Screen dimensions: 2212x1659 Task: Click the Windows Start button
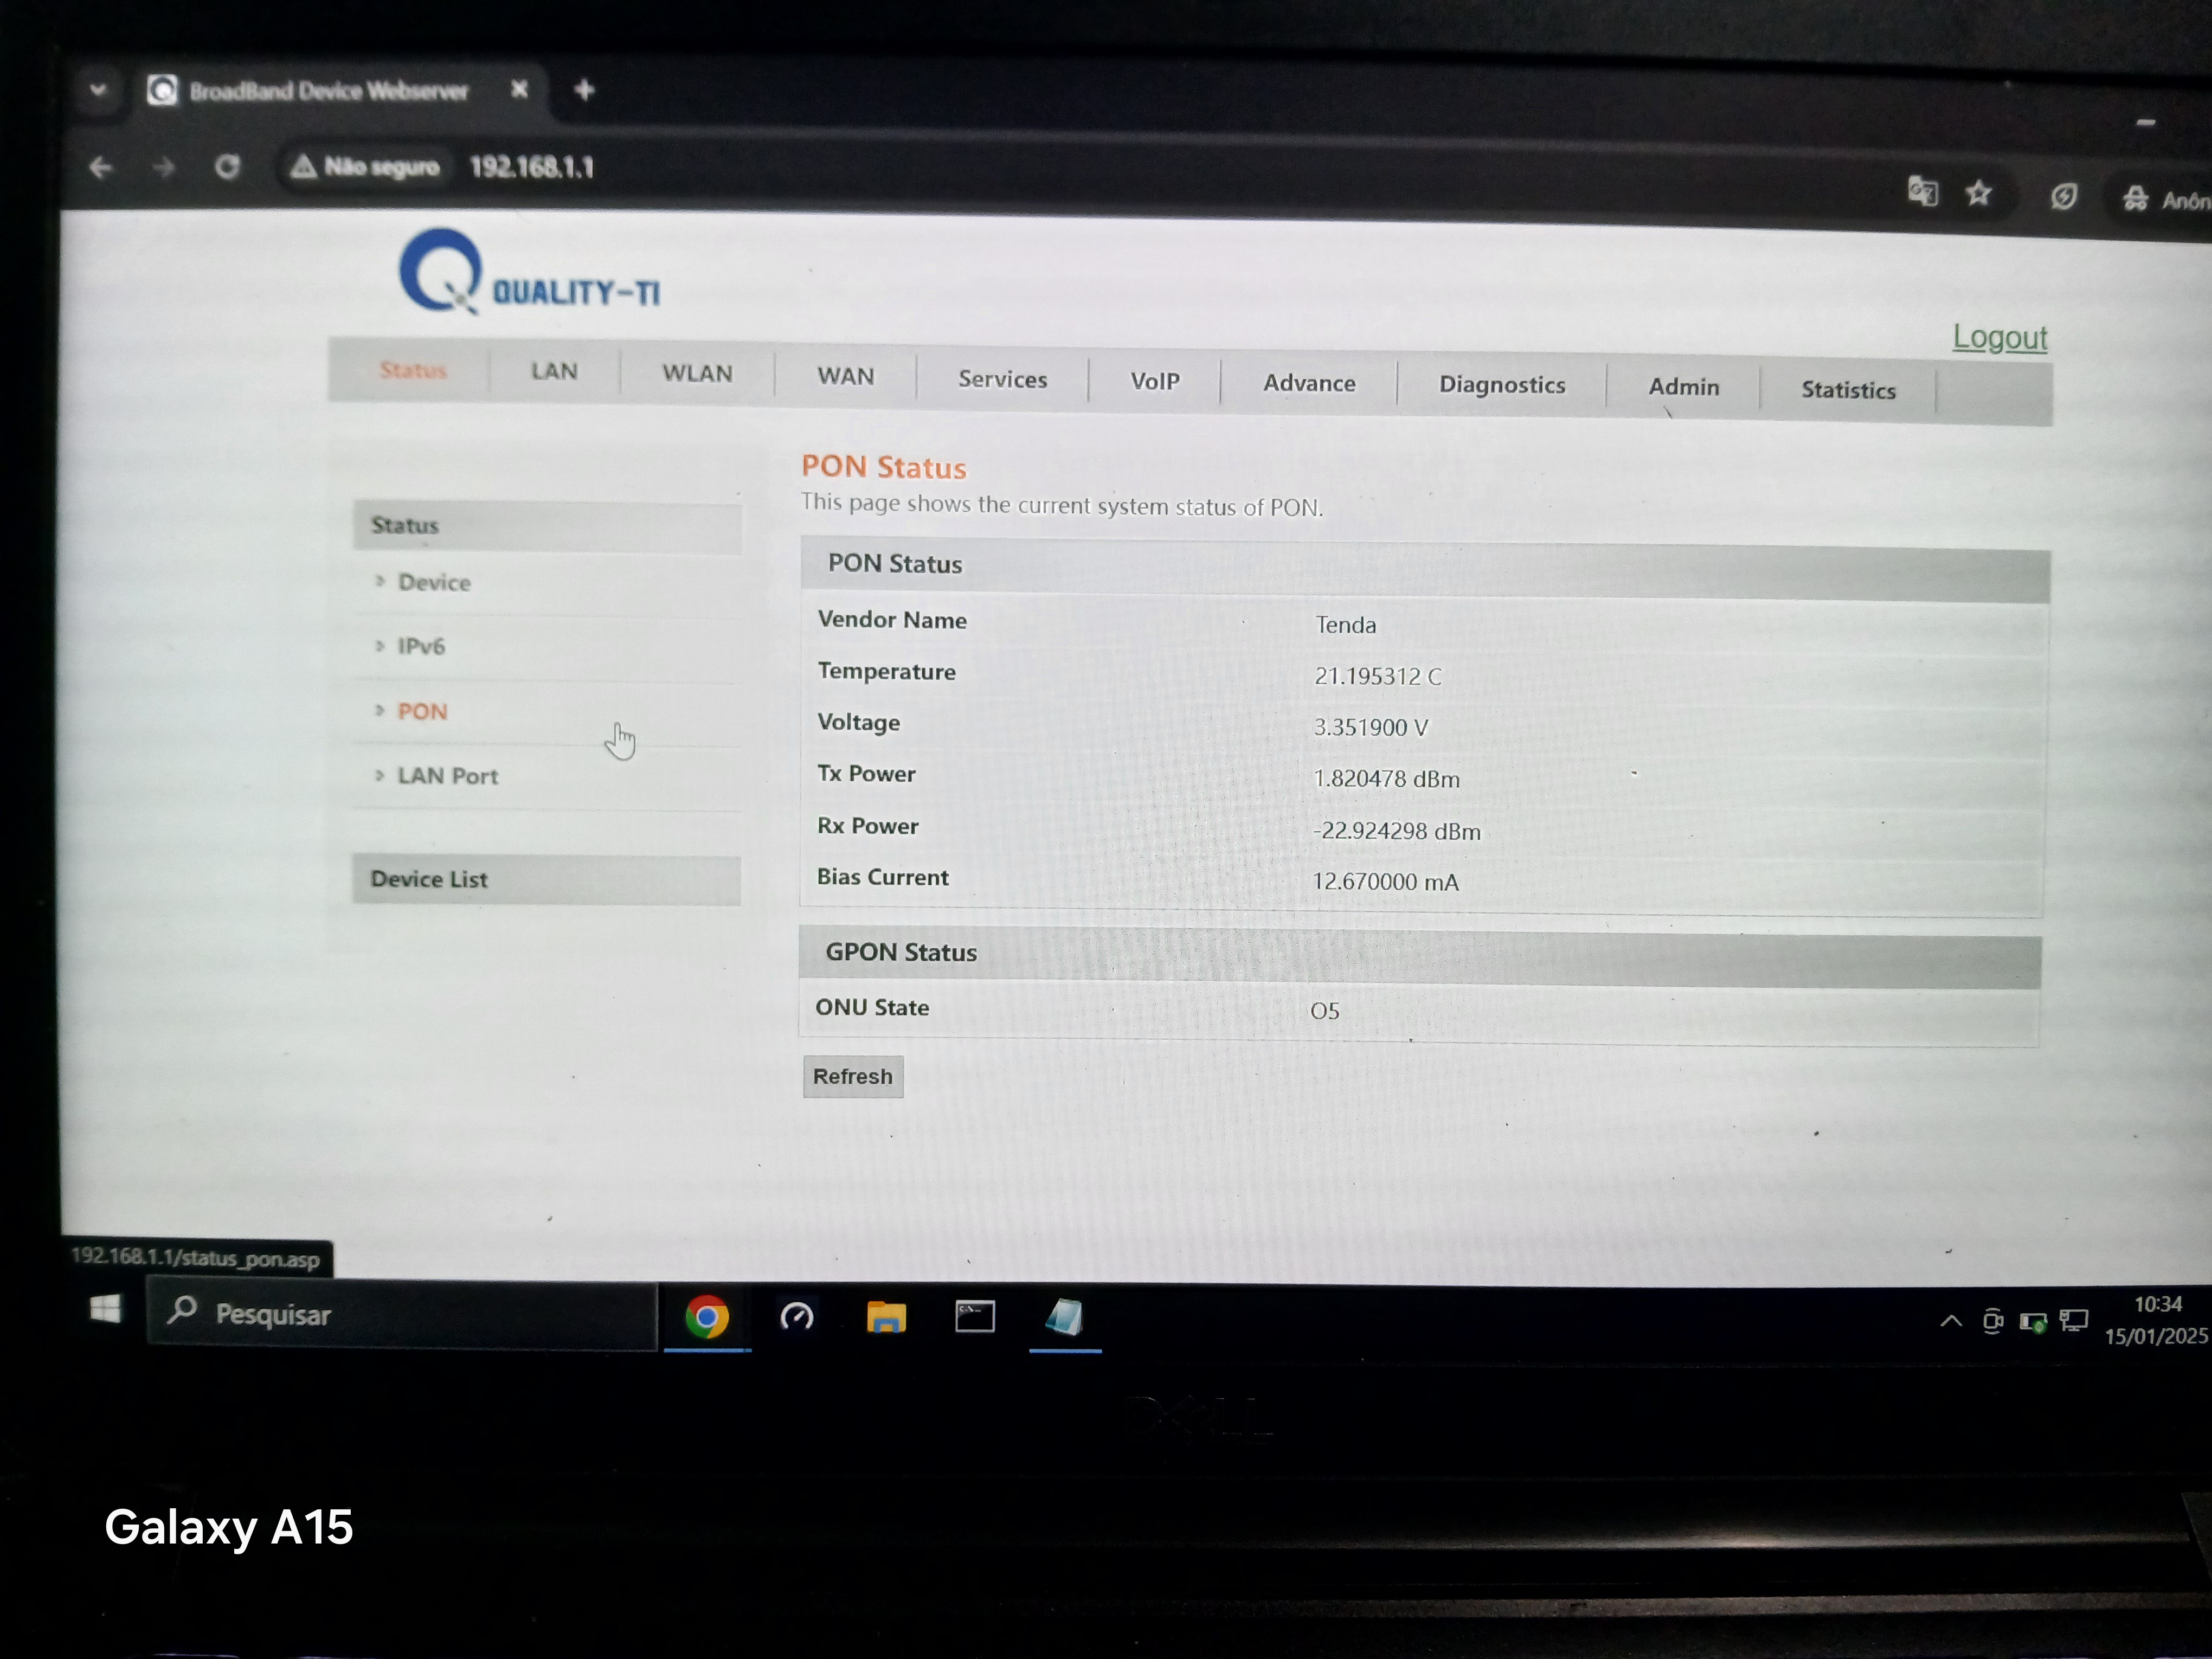pos(105,1309)
